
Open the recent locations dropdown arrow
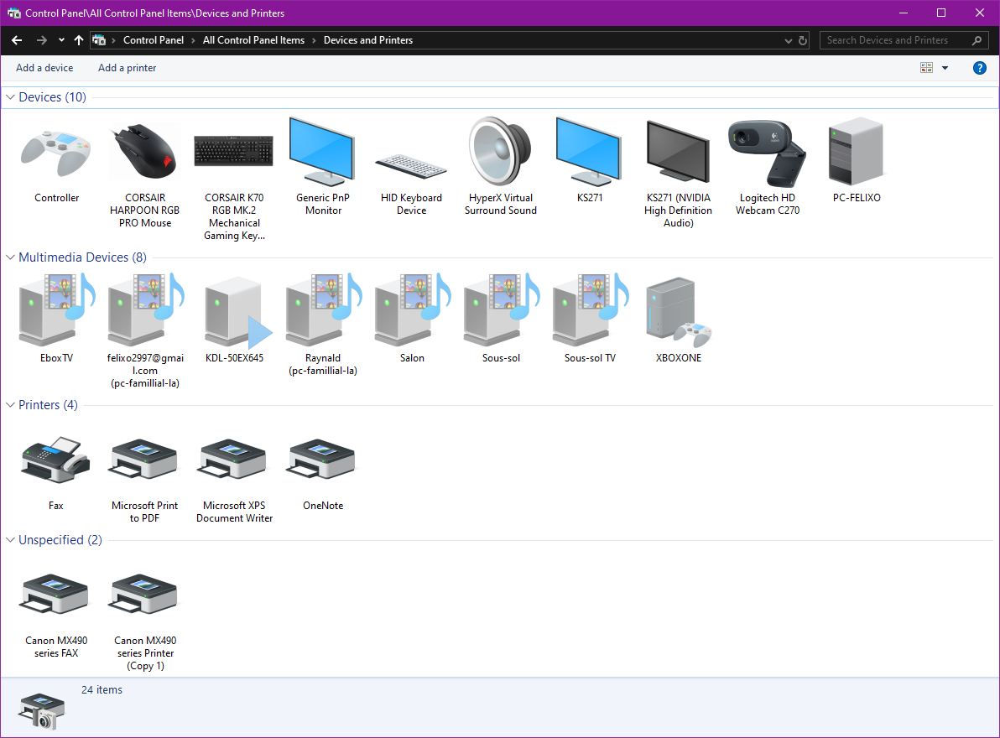pyautogui.click(x=61, y=40)
